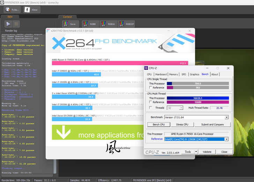Choose RGB8 output format icon
This screenshot has width=254, height=182.
(90, 24)
